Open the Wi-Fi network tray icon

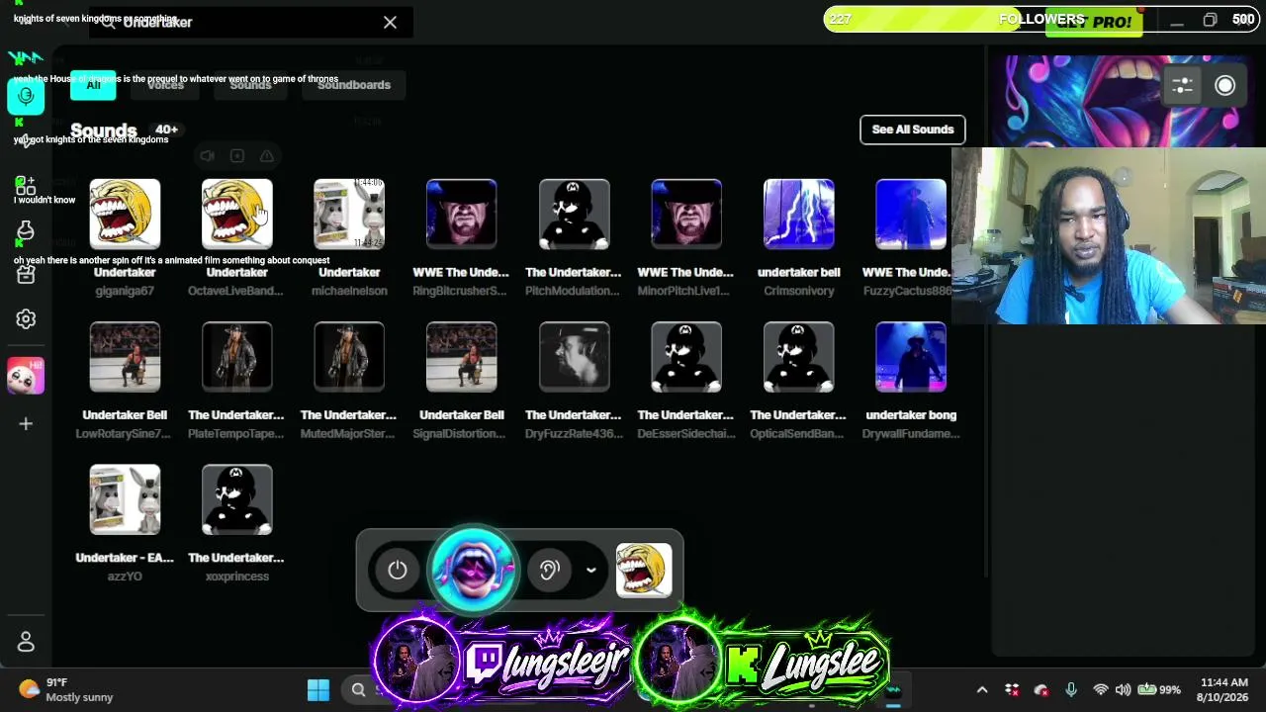(1100, 690)
